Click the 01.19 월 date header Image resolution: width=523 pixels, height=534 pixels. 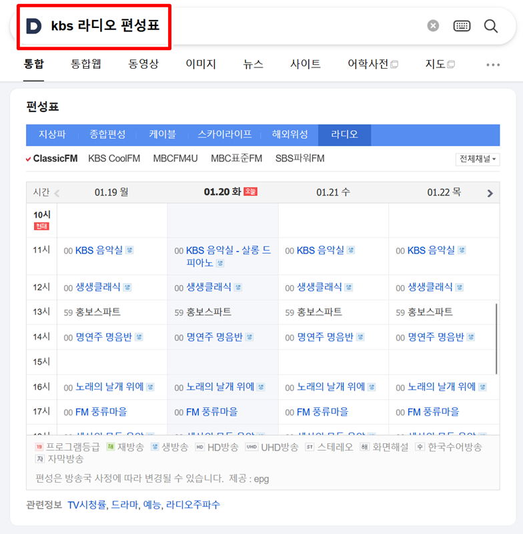point(111,192)
